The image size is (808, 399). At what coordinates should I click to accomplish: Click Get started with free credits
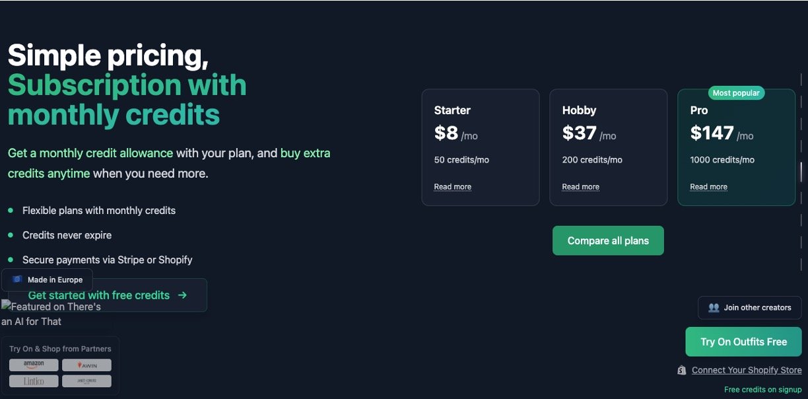[99, 295]
